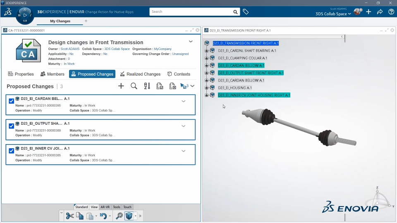
Task: Click the remove proposed changes icon
Action: pos(173,86)
